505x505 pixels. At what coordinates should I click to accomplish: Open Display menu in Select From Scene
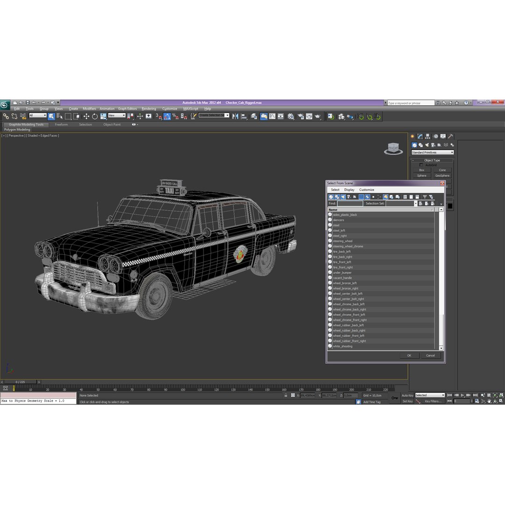(x=349, y=190)
